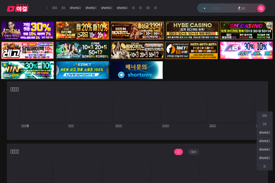
Task: Open the fiery slot banner showing 20% 10%
Action: (82, 31)
